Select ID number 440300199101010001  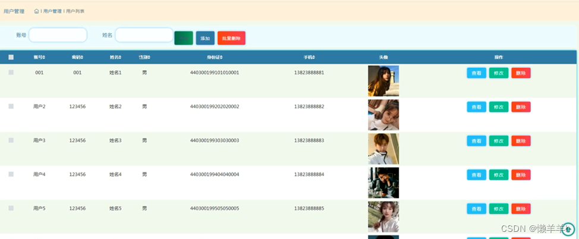pos(215,73)
